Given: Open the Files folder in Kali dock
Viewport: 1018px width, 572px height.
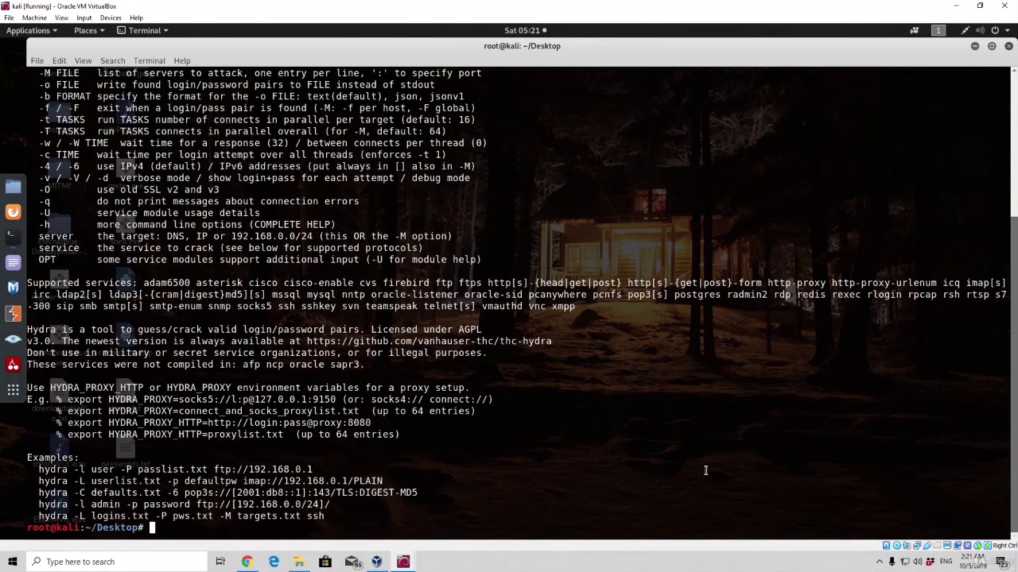Looking at the screenshot, I should point(13,187).
